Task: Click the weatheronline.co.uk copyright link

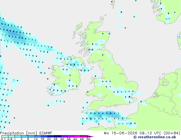Action: click(x=155, y=137)
